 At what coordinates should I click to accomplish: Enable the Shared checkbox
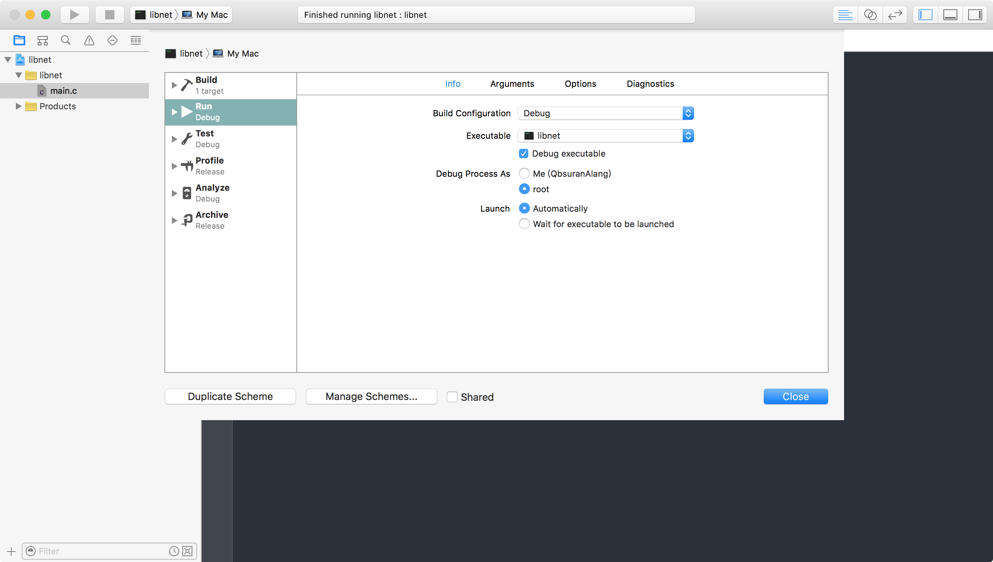pos(452,397)
